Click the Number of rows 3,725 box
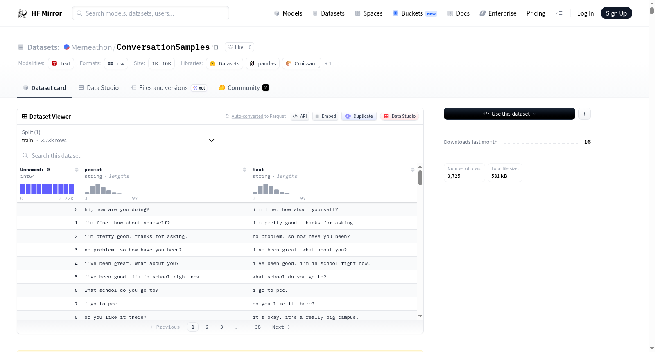This screenshot has width=655, height=352. coord(464,172)
